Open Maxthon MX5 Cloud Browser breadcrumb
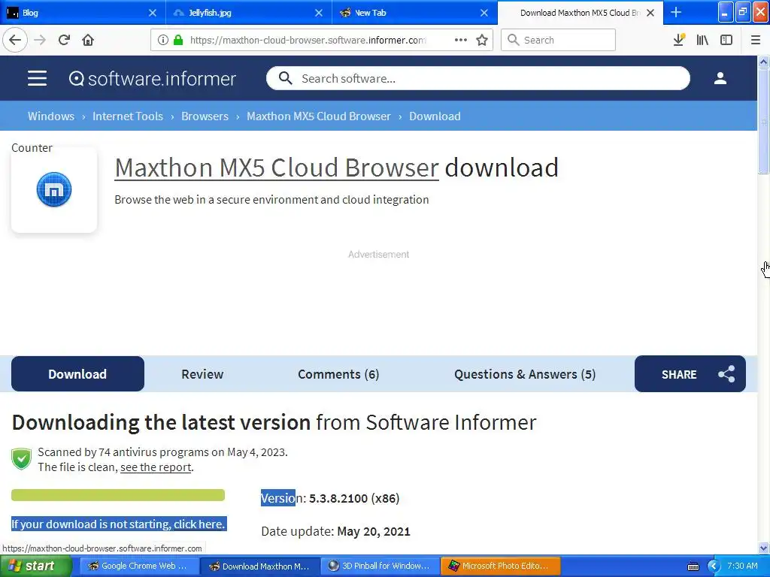This screenshot has height=577, width=770. pos(319,116)
